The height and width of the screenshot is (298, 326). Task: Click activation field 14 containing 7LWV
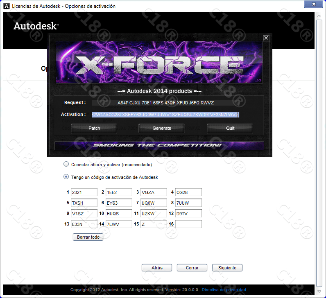point(119,224)
